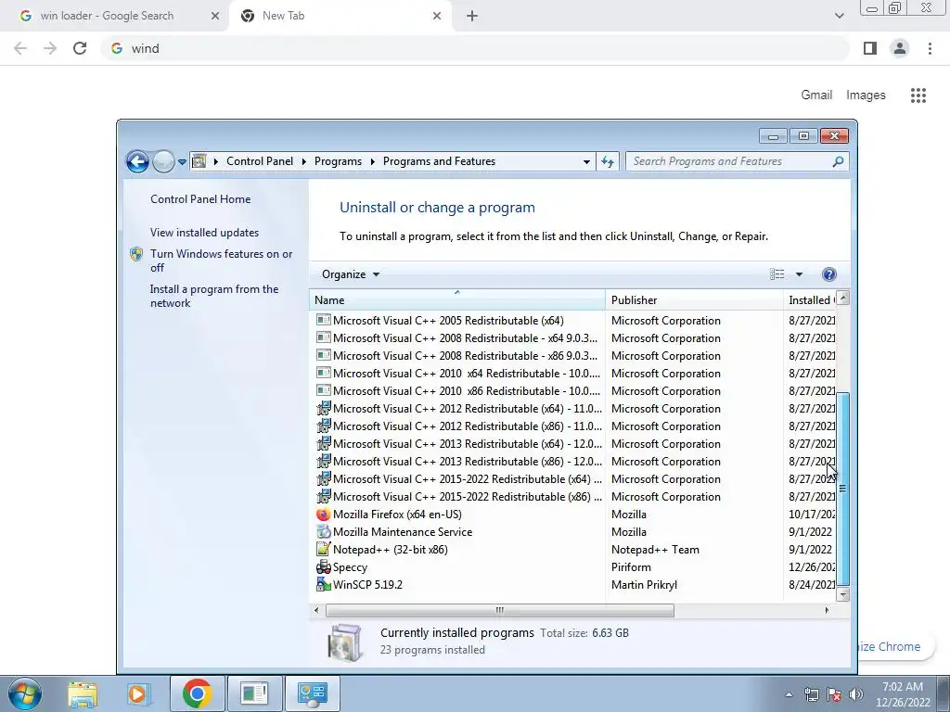Click icon of Visual C++ 2005 Redistributable (x64)
This screenshot has height=712, width=950.
pos(324,320)
